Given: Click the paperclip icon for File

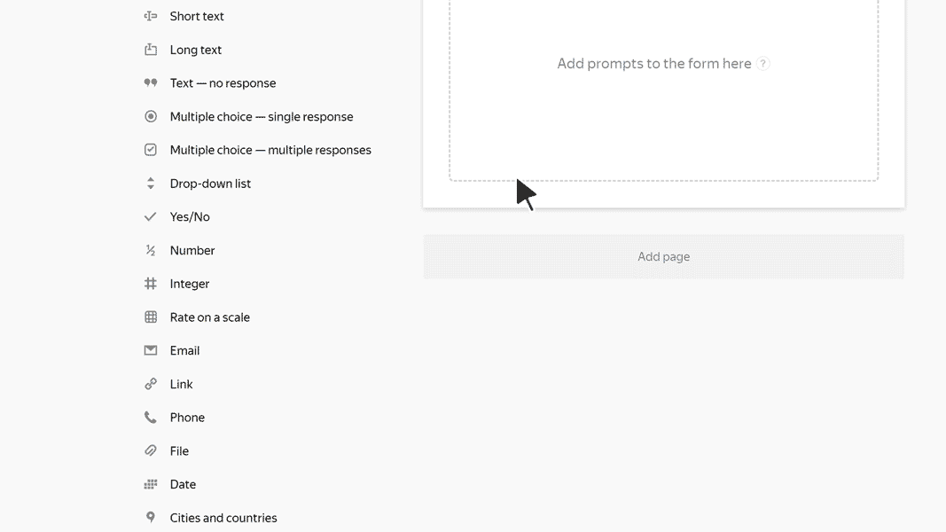Looking at the screenshot, I should tap(150, 451).
